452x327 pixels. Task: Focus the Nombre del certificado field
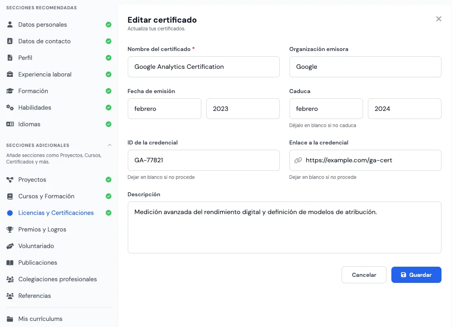pos(203,67)
